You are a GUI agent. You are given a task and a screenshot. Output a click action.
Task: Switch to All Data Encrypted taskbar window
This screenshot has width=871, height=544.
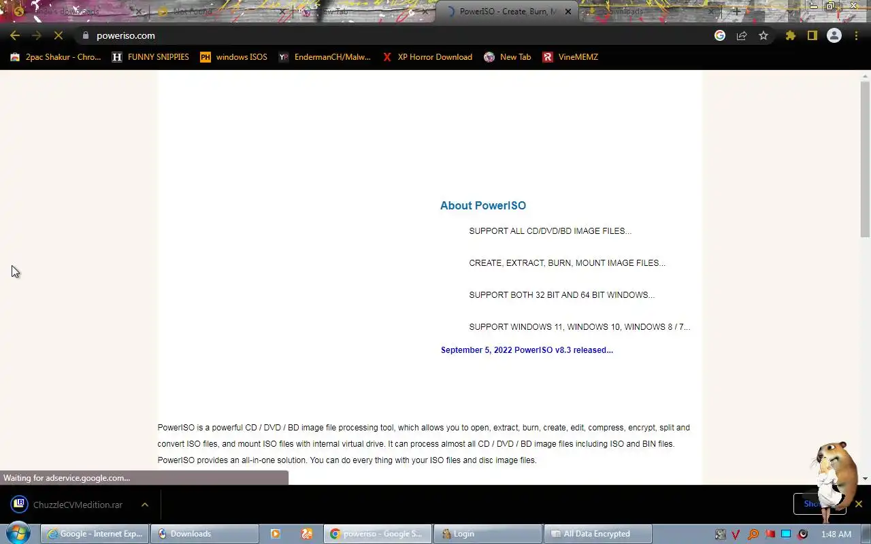[x=598, y=534]
